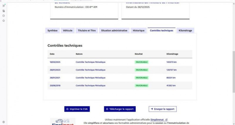
Task: Click the Simplimmat car logo image
Action: point(63,122)
